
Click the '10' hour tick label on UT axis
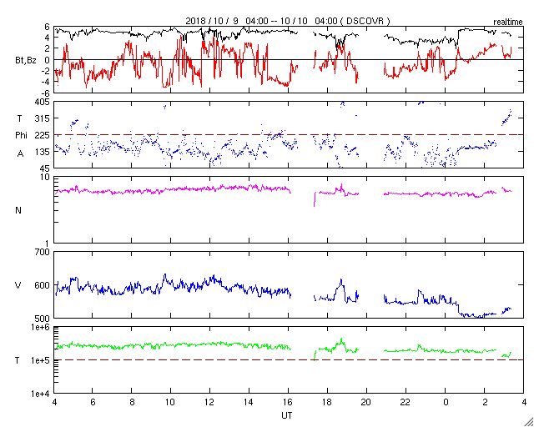(x=171, y=404)
